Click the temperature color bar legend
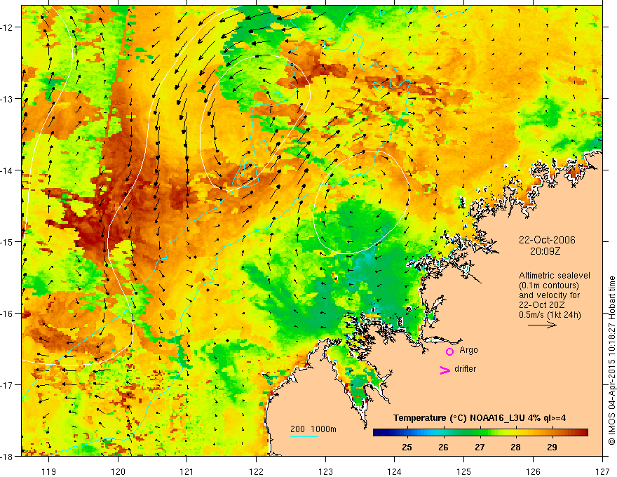 (480, 432)
